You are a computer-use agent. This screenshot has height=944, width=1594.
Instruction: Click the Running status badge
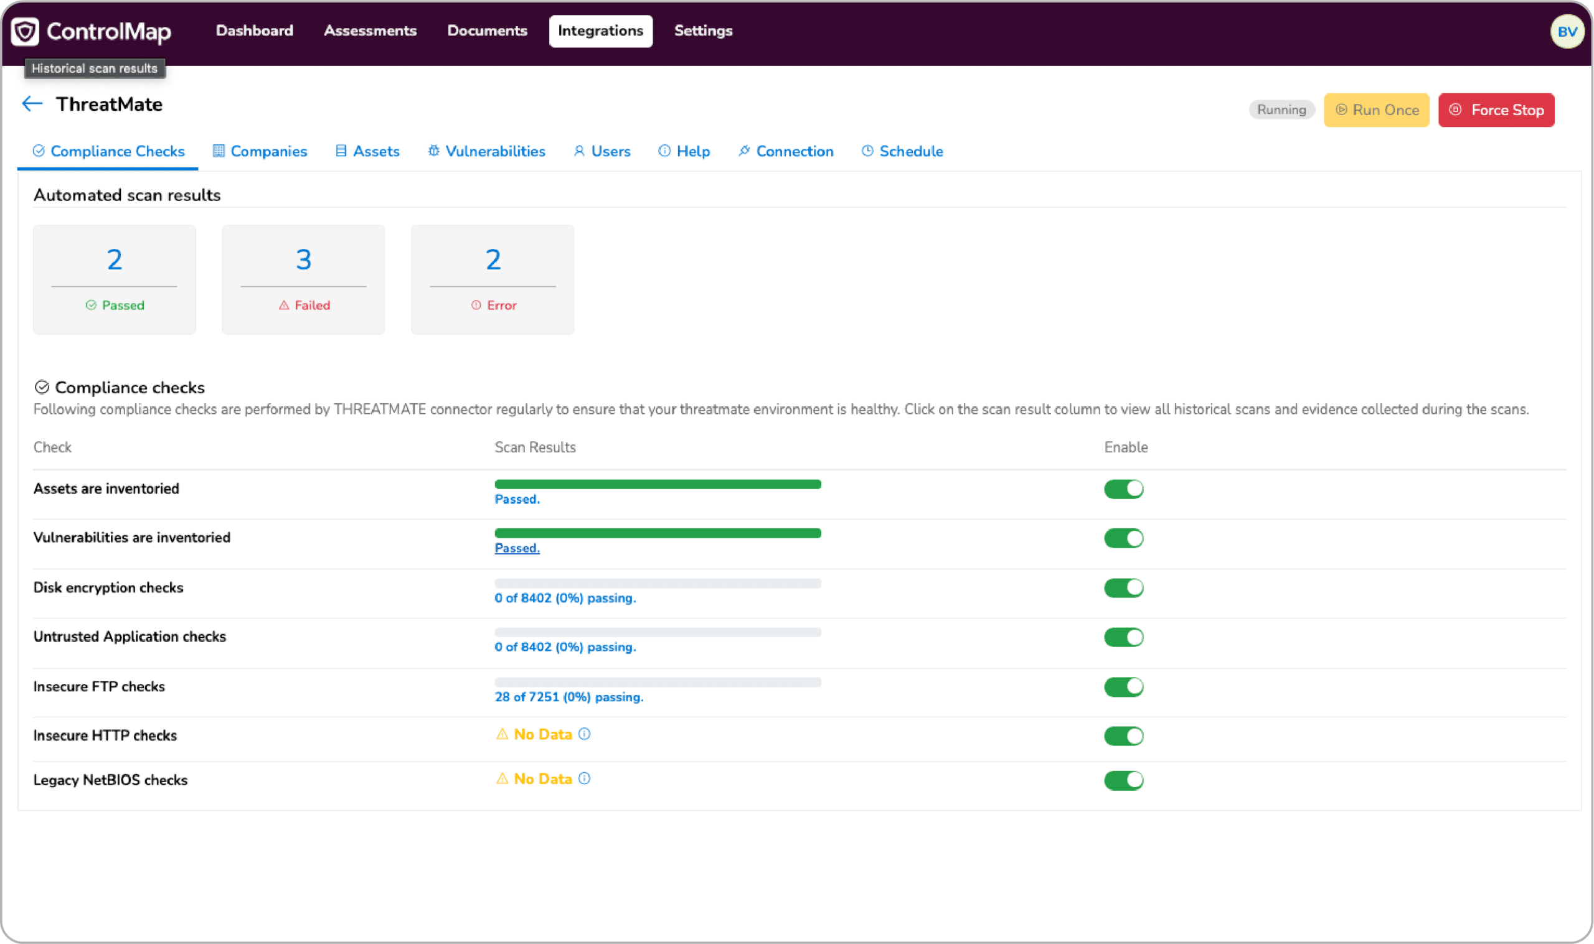coord(1281,110)
